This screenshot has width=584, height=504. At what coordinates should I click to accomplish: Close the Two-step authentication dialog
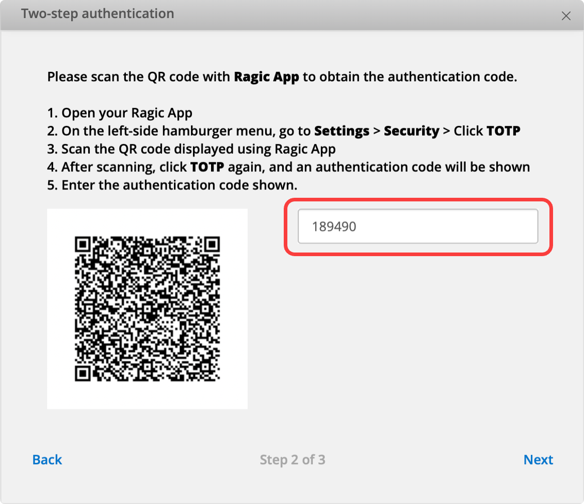pyautogui.click(x=566, y=15)
